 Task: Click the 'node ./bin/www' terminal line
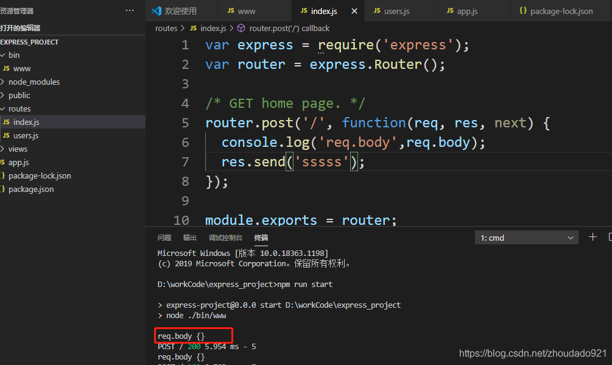coord(192,316)
